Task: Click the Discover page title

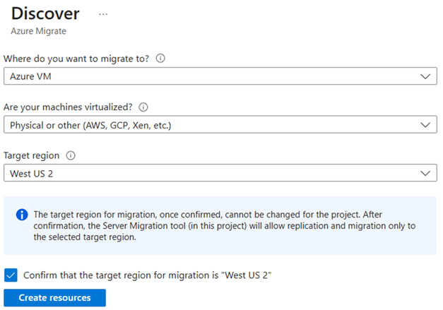Action: [46, 13]
